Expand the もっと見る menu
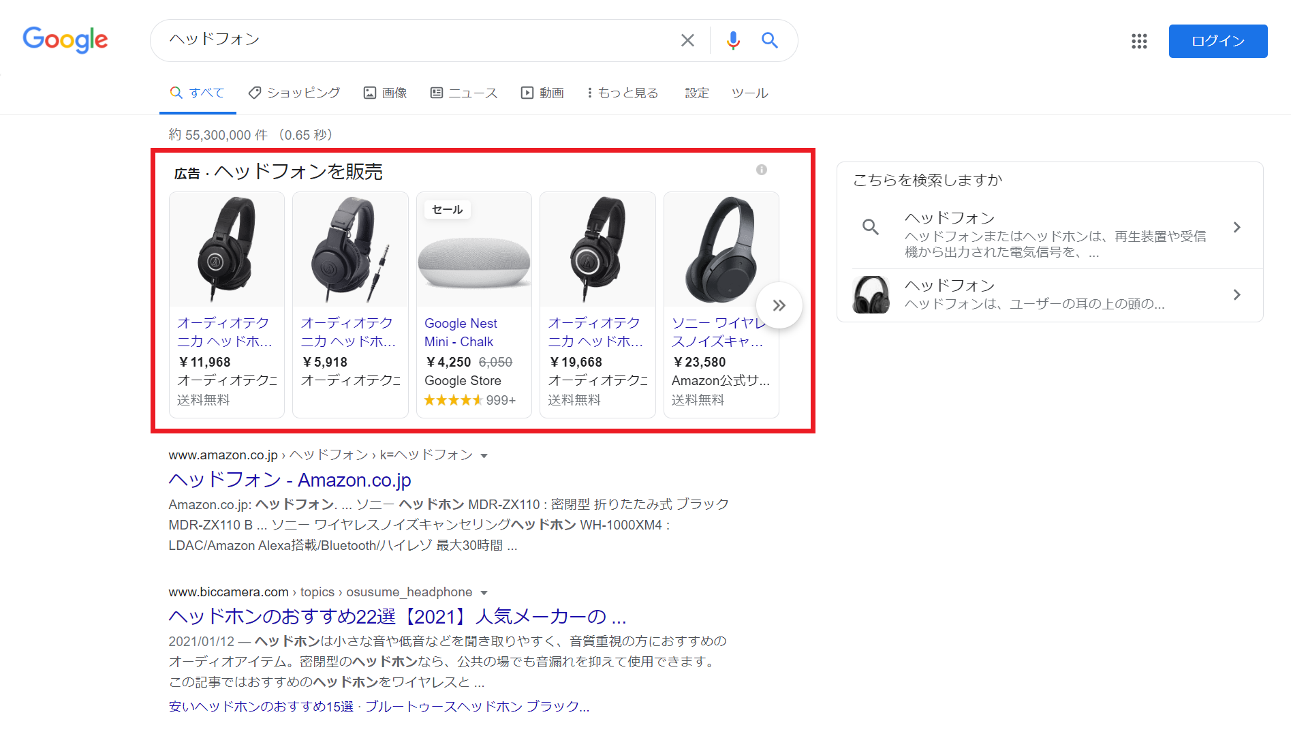This screenshot has width=1291, height=736. (x=623, y=93)
